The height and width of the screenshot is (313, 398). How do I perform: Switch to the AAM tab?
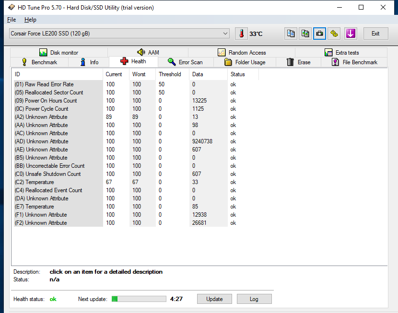click(148, 53)
